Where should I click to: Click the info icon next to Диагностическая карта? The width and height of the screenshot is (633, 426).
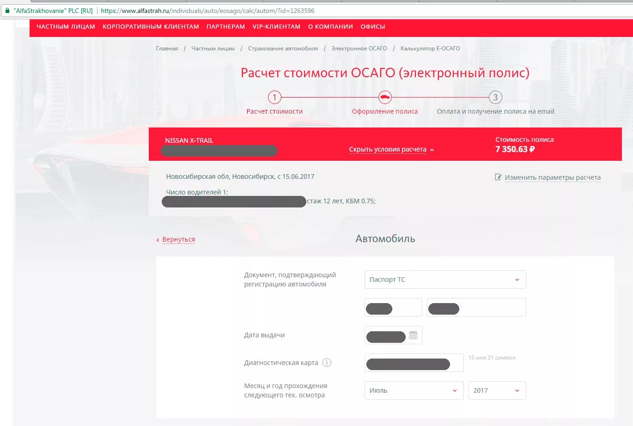327,363
